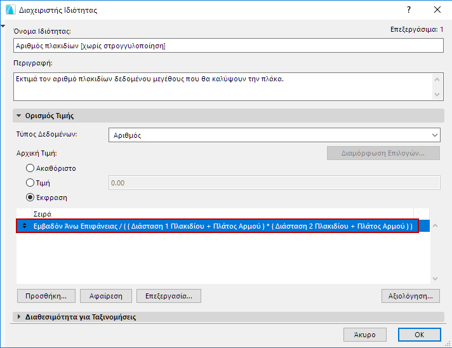Click the help question mark icon
This screenshot has width=452, height=348.
[408, 10]
